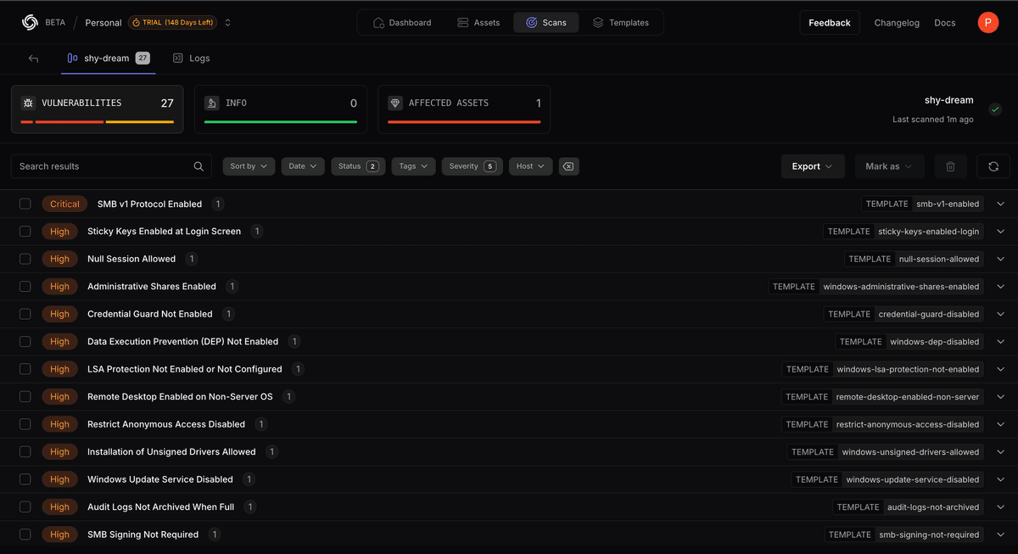Switch to the Logs tab

[x=191, y=58]
